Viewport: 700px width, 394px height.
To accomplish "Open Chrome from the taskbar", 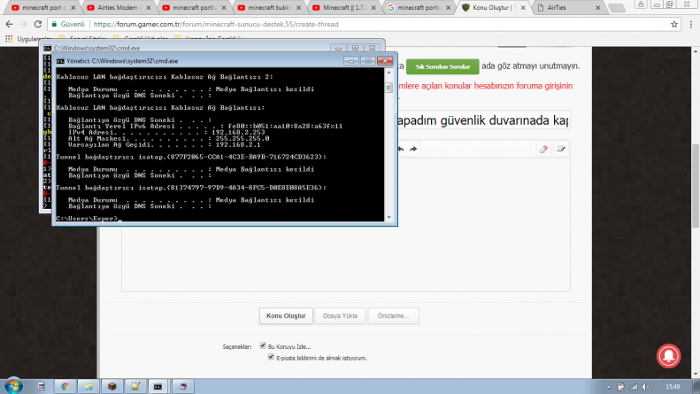I will pos(65,386).
